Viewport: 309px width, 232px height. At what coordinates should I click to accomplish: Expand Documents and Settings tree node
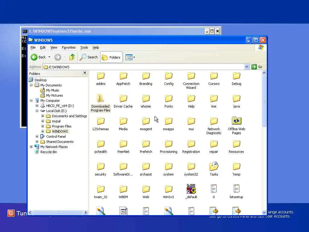point(43,116)
